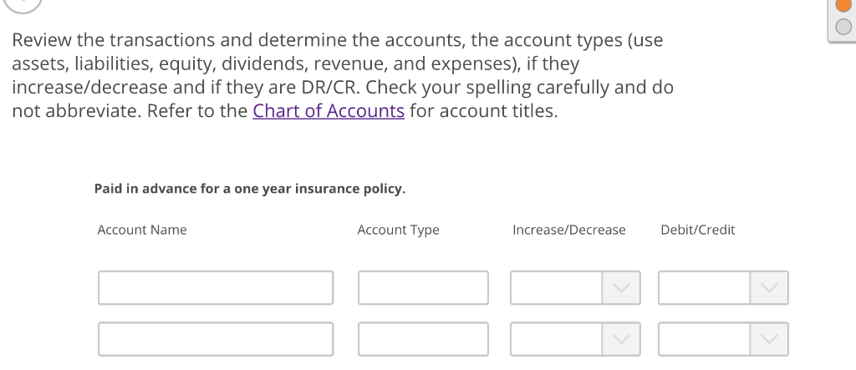Select the second row Debit/Credit combo box
The width and height of the screenshot is (856, 370).
coord(723,339)
